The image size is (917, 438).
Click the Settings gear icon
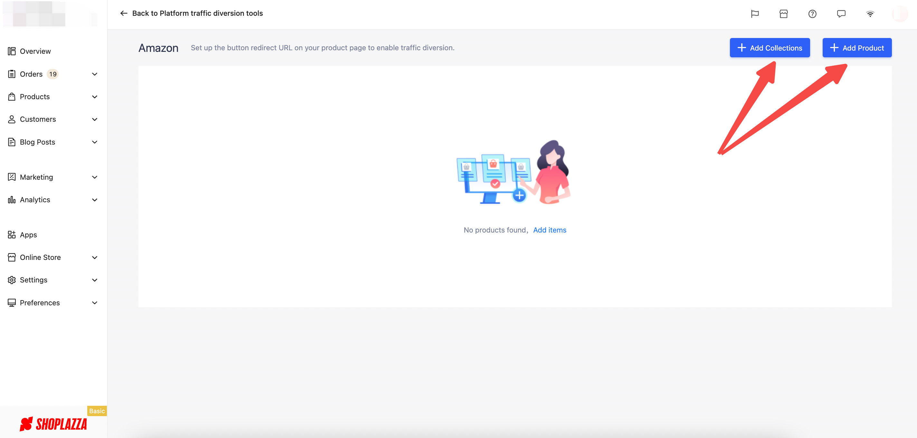[12, 280]
